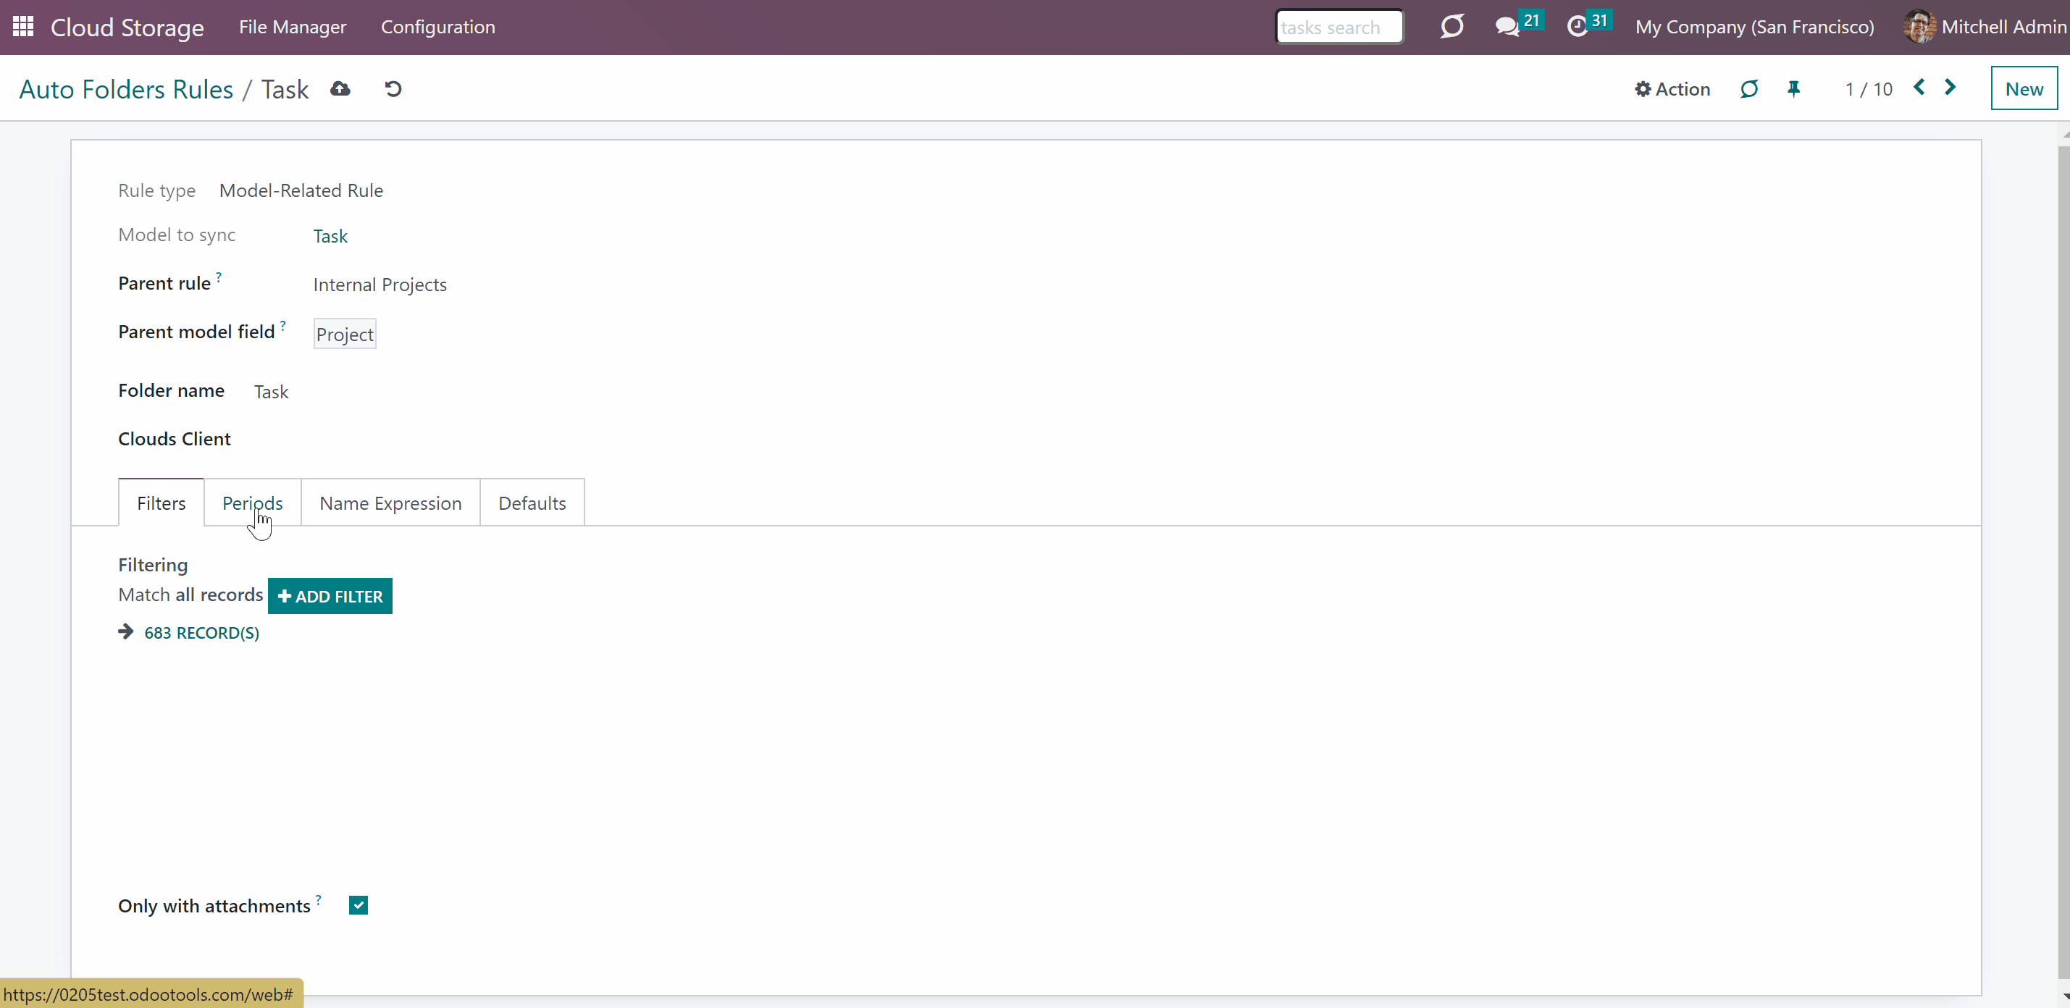Click the ADD FILTER button
Screen dimensions: 2070x1008
point(330,596)
